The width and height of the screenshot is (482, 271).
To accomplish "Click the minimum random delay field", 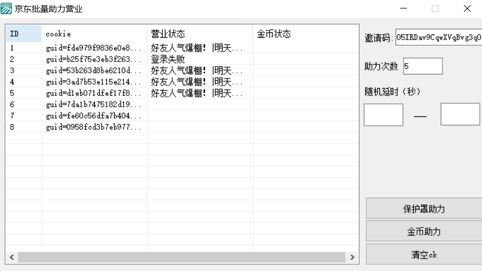I will coord(383,115).
